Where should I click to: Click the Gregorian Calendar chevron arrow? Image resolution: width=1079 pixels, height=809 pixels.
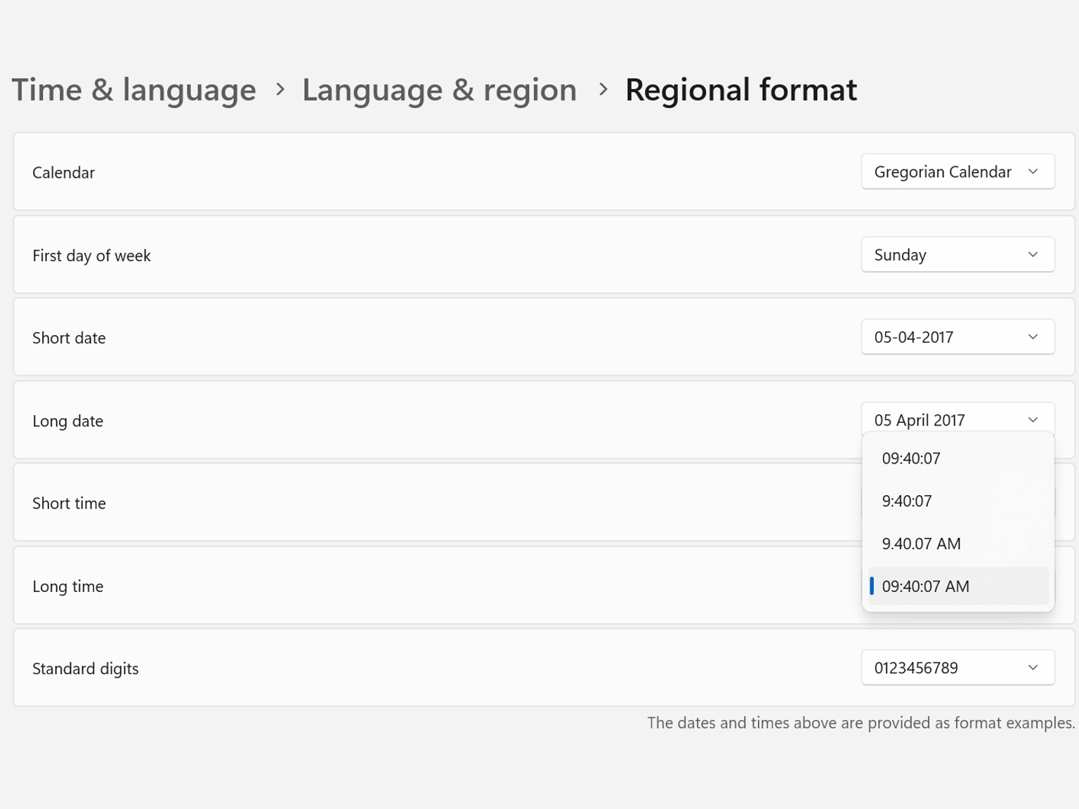pyautogui.click(x=1033, y=171)
